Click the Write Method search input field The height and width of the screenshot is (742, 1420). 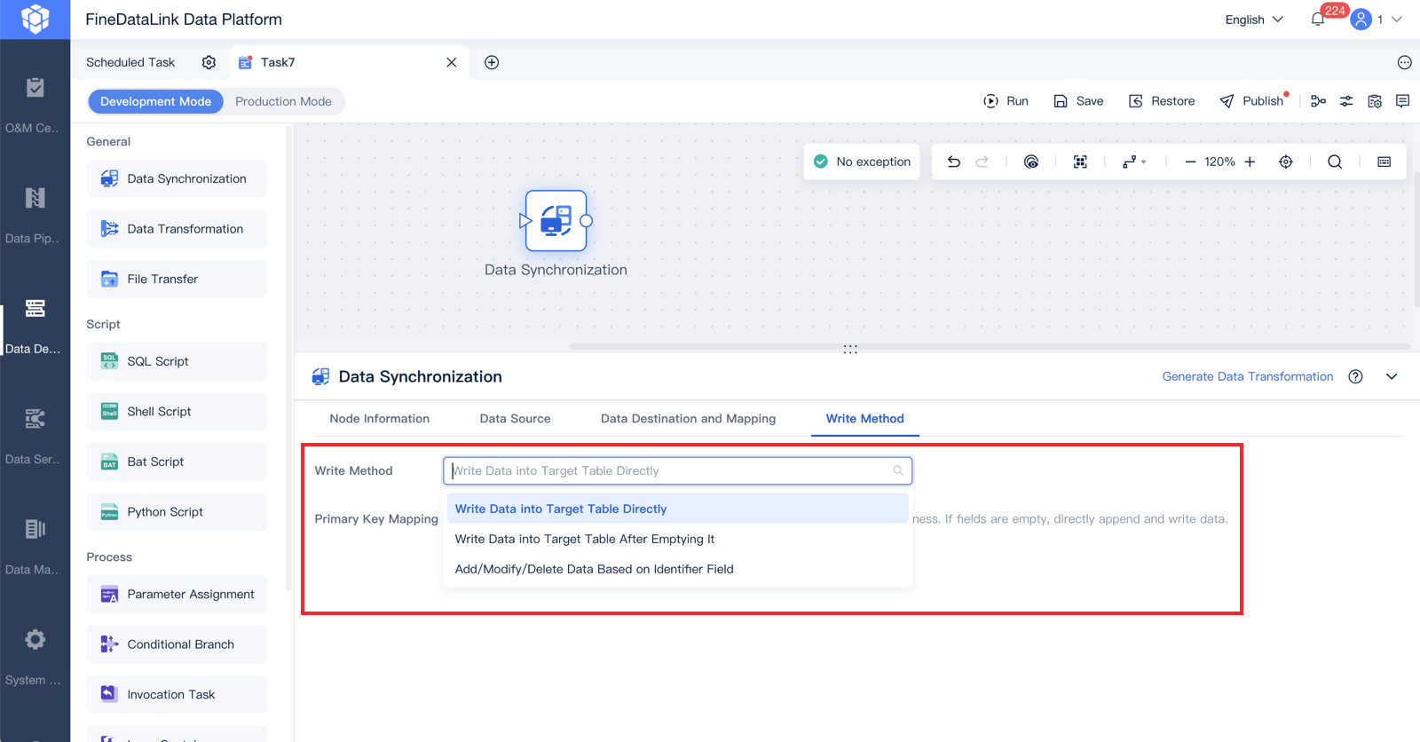coord(677,470)
